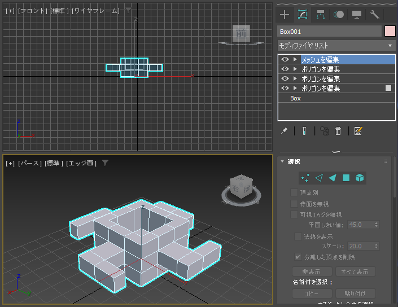Collapse the 選択 rollout
This screenshot has height=307, width=398.
pyautogui.click(x=282, y=161)
